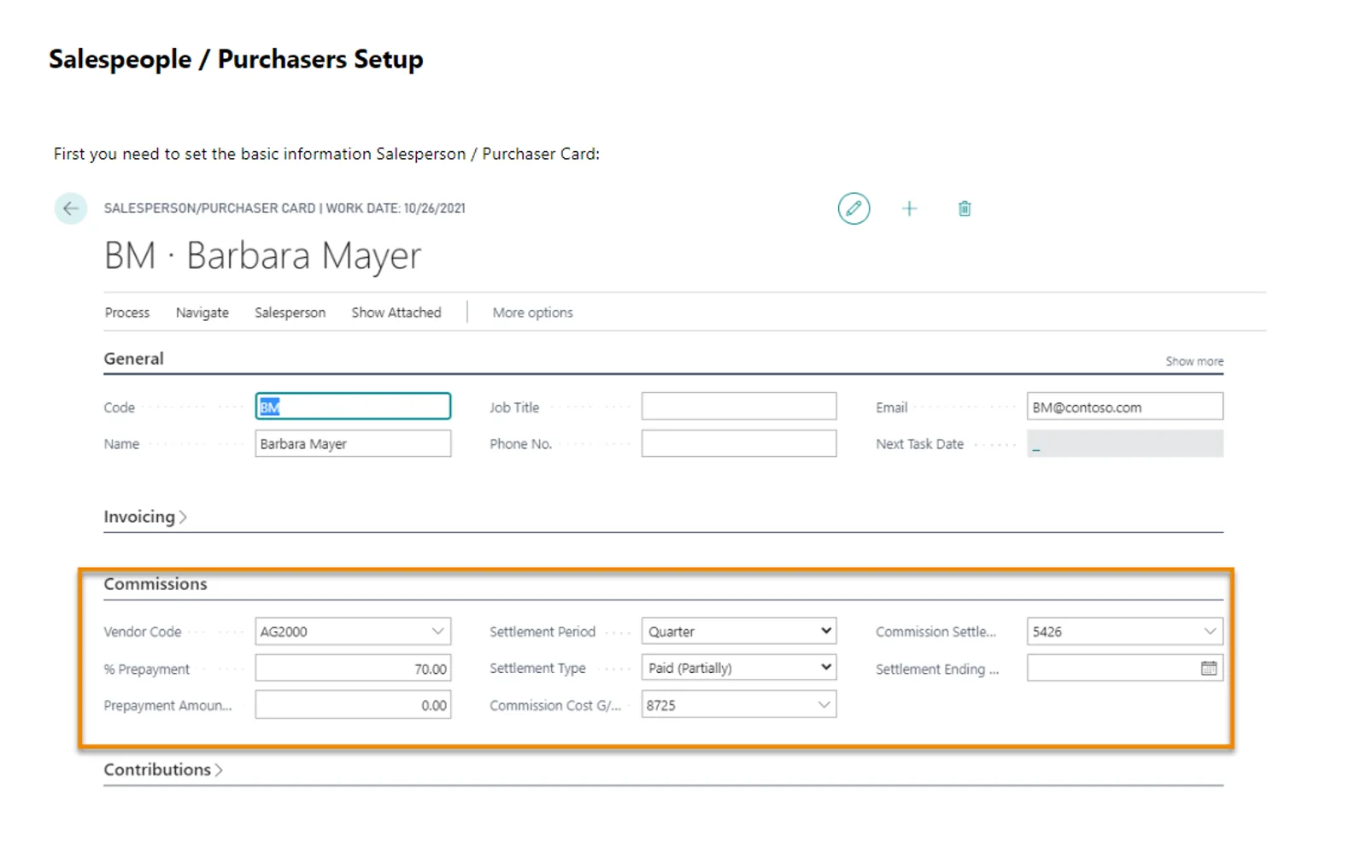Collapse the Commissions section header
The image size is (1367, 854).
[155, 584]
